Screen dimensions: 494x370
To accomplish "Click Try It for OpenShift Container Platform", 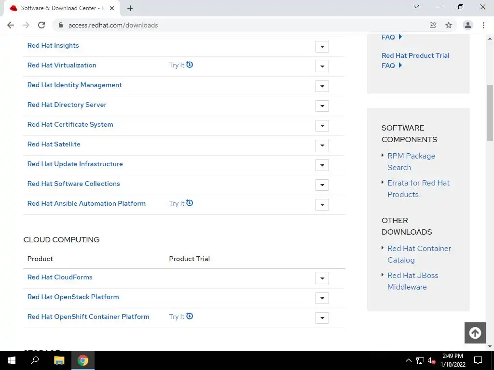I will coord(177,317).
